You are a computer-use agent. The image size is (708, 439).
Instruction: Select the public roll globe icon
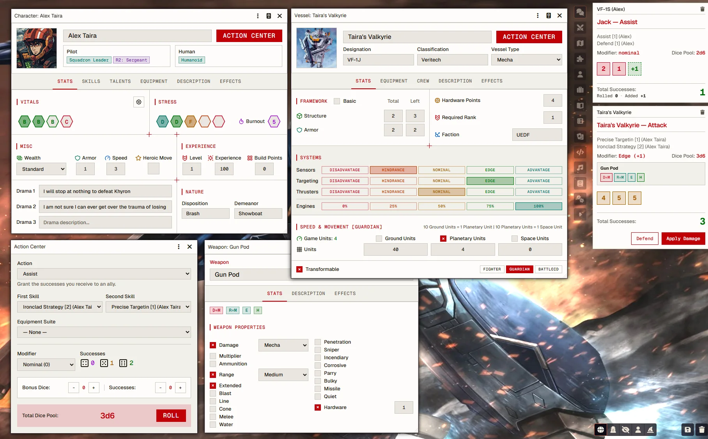click(601, 430)
